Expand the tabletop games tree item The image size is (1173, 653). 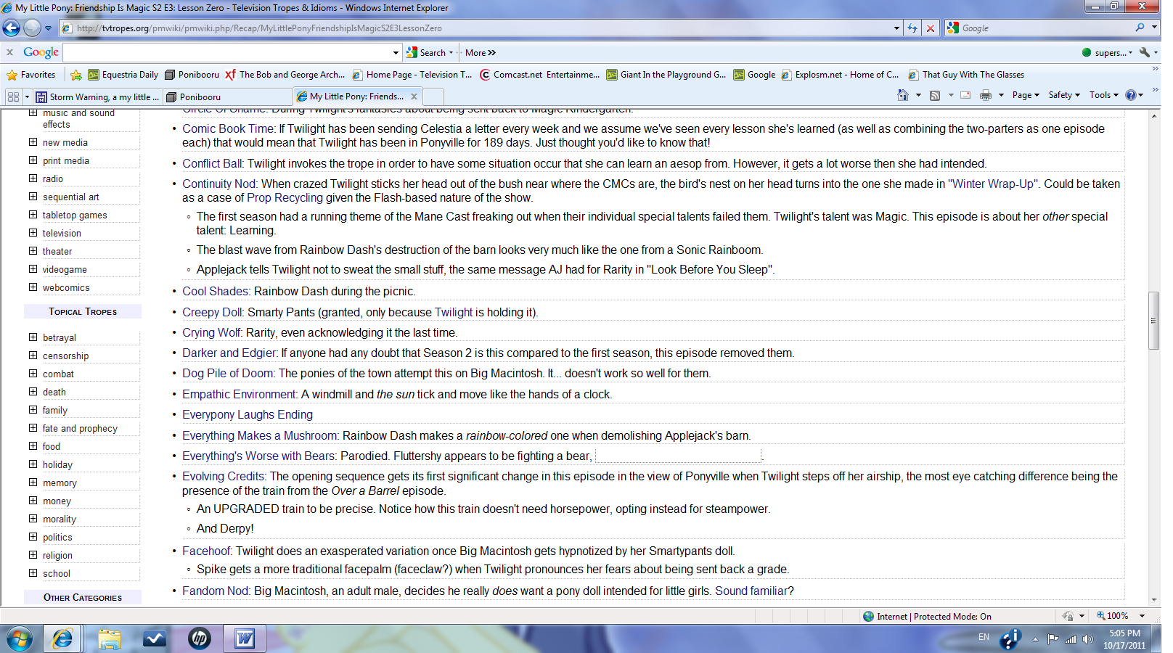33,215
